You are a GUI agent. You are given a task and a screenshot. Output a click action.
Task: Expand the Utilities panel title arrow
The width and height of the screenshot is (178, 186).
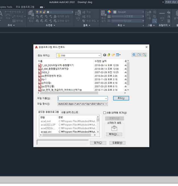tap(169, 25)
